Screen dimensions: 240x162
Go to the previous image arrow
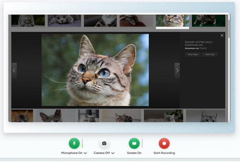[14, 71]
